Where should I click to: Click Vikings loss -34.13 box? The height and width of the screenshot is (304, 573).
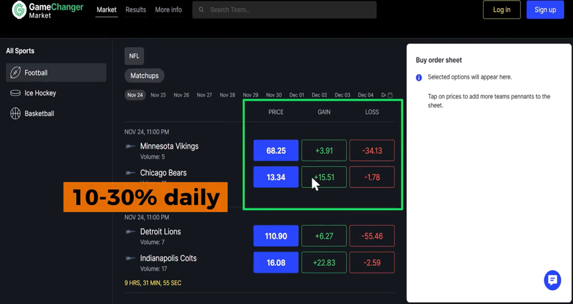pyautogui.click(x=372, y=151)
